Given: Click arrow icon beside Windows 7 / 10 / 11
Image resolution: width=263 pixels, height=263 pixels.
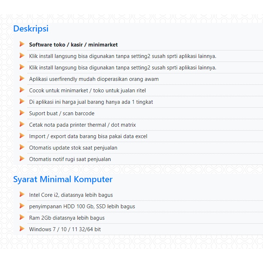Looking at the screenshot, I should click(22, 229).
